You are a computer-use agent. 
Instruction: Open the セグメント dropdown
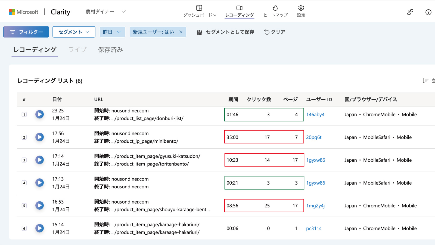74,32
